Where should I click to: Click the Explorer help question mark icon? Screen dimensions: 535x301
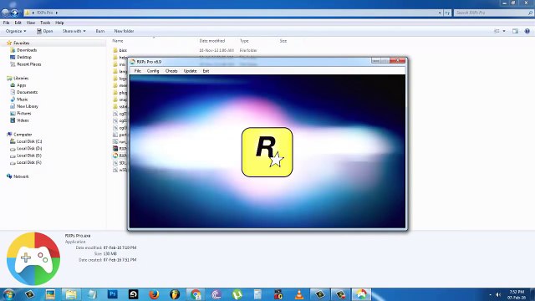click(x=527, y=31)
